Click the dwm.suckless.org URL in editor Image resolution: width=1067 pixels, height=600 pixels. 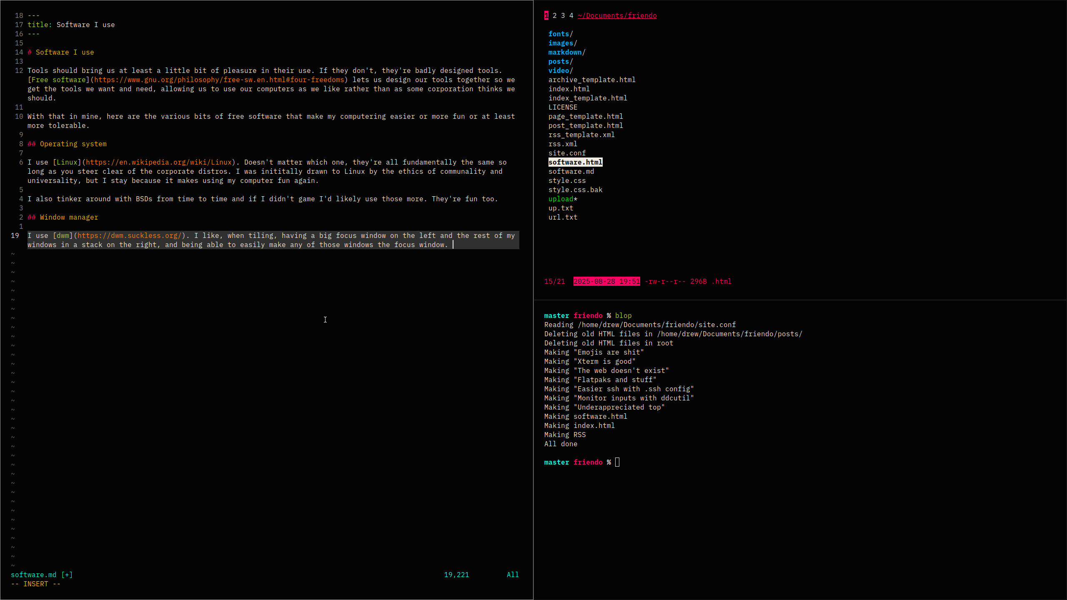pos(129,235)
